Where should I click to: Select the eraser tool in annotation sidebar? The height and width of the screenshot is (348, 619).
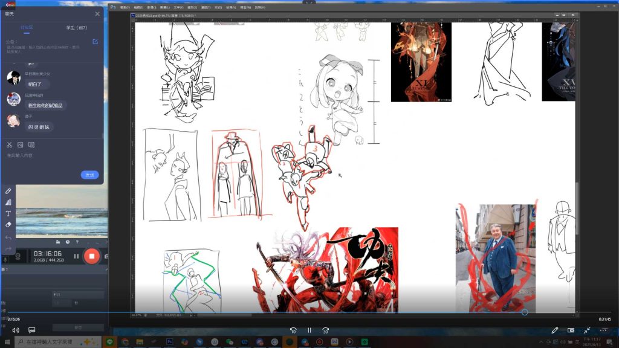(8, 224)
